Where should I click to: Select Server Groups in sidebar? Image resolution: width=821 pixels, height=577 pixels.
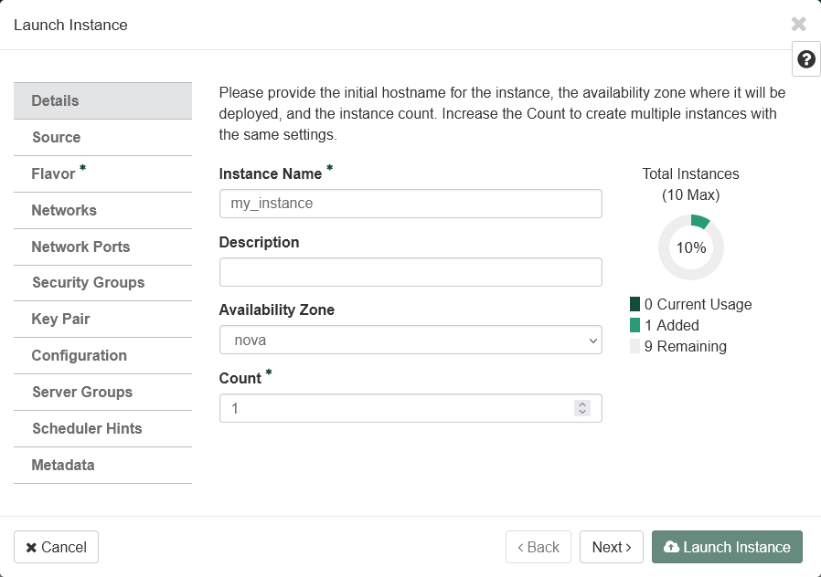pos(102,393)
